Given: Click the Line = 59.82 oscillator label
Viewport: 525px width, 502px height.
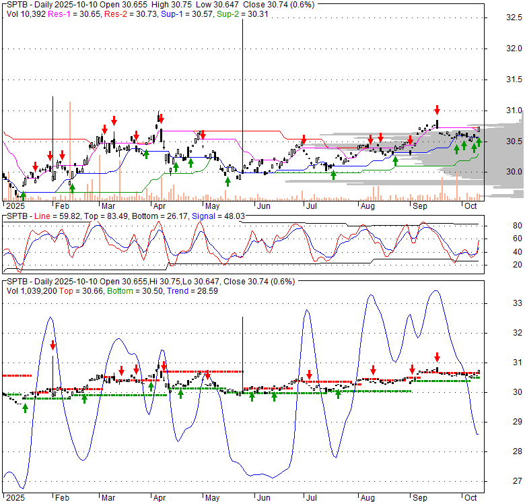Looking at the screenshot, I should [x=55, y=216].
